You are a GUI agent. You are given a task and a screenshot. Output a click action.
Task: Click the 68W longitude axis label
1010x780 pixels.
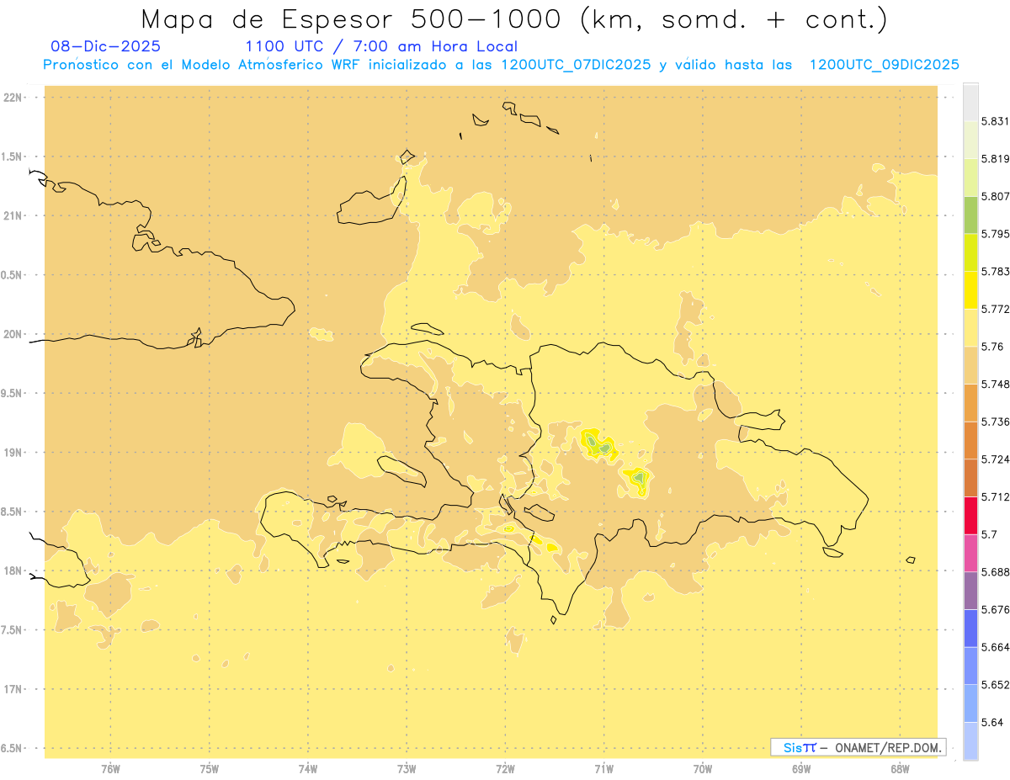pyautogui.click(x=900, y=769)
